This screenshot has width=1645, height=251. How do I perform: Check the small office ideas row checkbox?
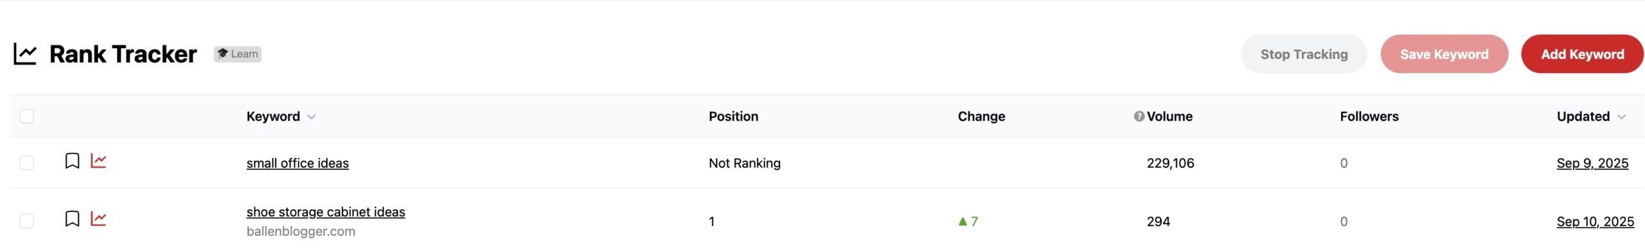(26, 163)
